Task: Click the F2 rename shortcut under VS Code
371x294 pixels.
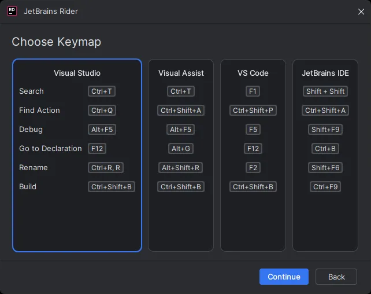Action: pyautogui.click(x=253, y=168)
